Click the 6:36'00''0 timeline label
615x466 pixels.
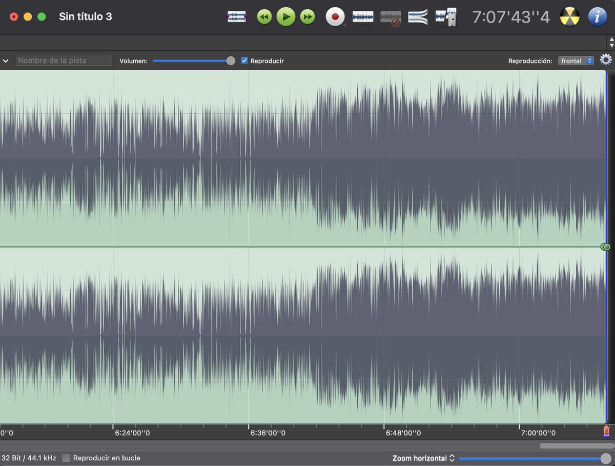tap(268, 433)
